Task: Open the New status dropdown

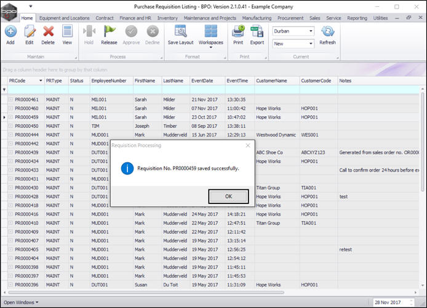Action: coord(310,44)
